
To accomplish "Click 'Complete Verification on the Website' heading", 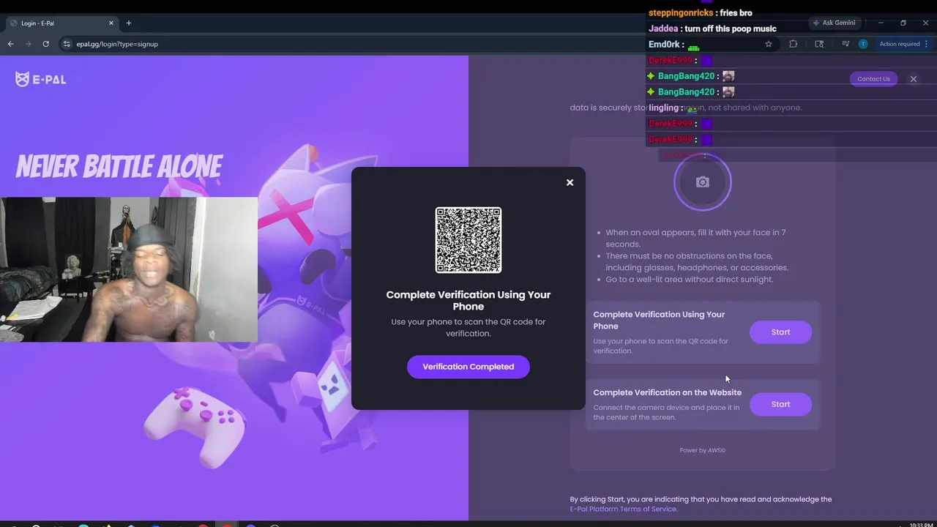I will pos(667,392).
